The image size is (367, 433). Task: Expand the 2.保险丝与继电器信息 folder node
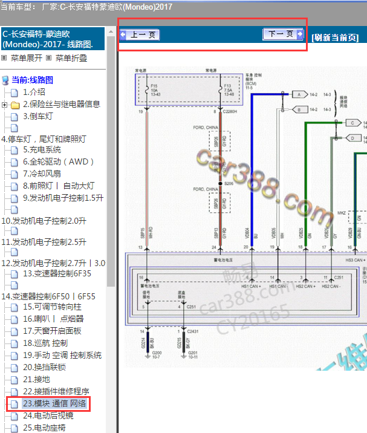click(4, 105)
